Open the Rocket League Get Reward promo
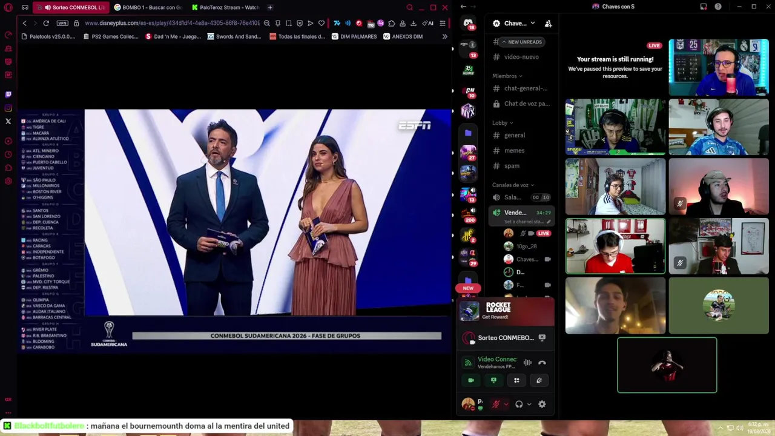The width and height of the screenshot is (775, 436). 506,311
